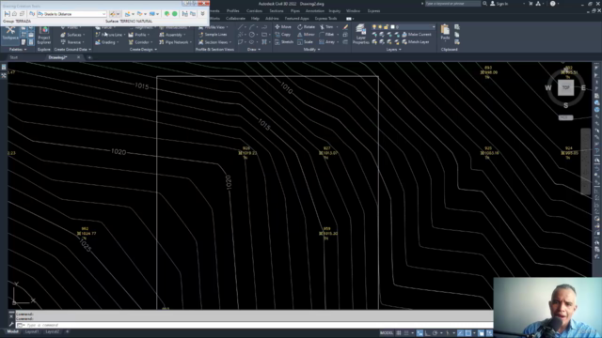Open the Surfaces dropdown

tap(72, 35)
